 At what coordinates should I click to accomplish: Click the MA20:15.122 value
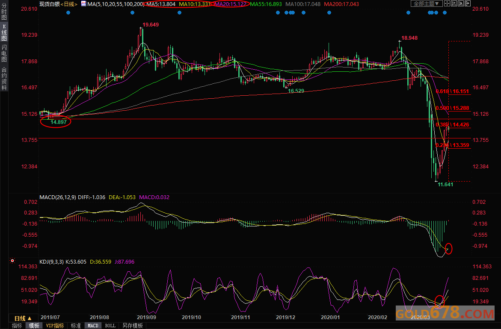coord(230,4)
